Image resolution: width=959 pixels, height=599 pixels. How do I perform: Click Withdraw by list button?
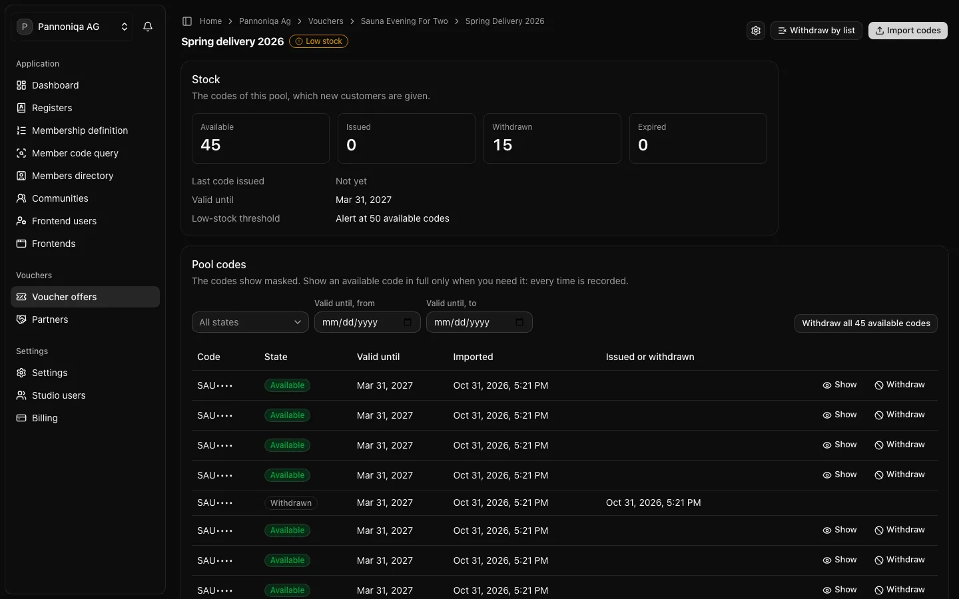816,31
